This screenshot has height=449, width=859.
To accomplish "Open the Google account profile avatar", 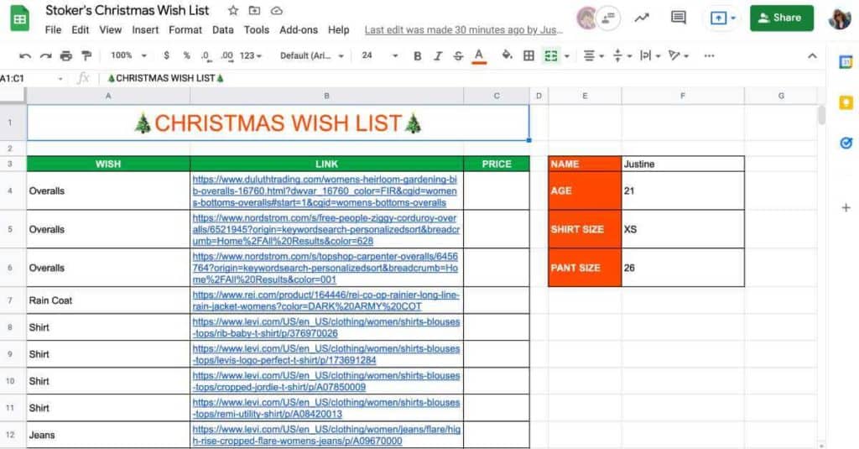I will tap(839, 18).
